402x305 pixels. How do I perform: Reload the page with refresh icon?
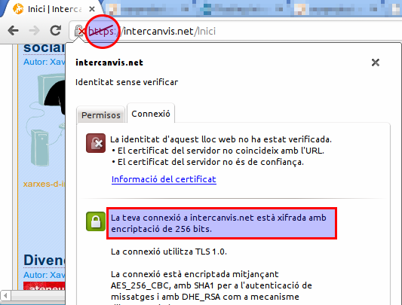tap(55, 30)
